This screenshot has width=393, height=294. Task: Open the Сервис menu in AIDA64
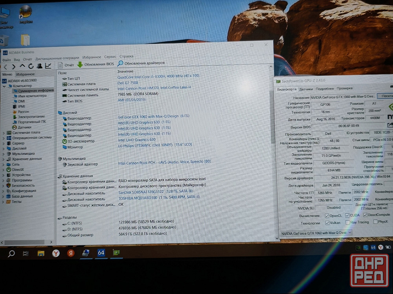click(110, 57)
